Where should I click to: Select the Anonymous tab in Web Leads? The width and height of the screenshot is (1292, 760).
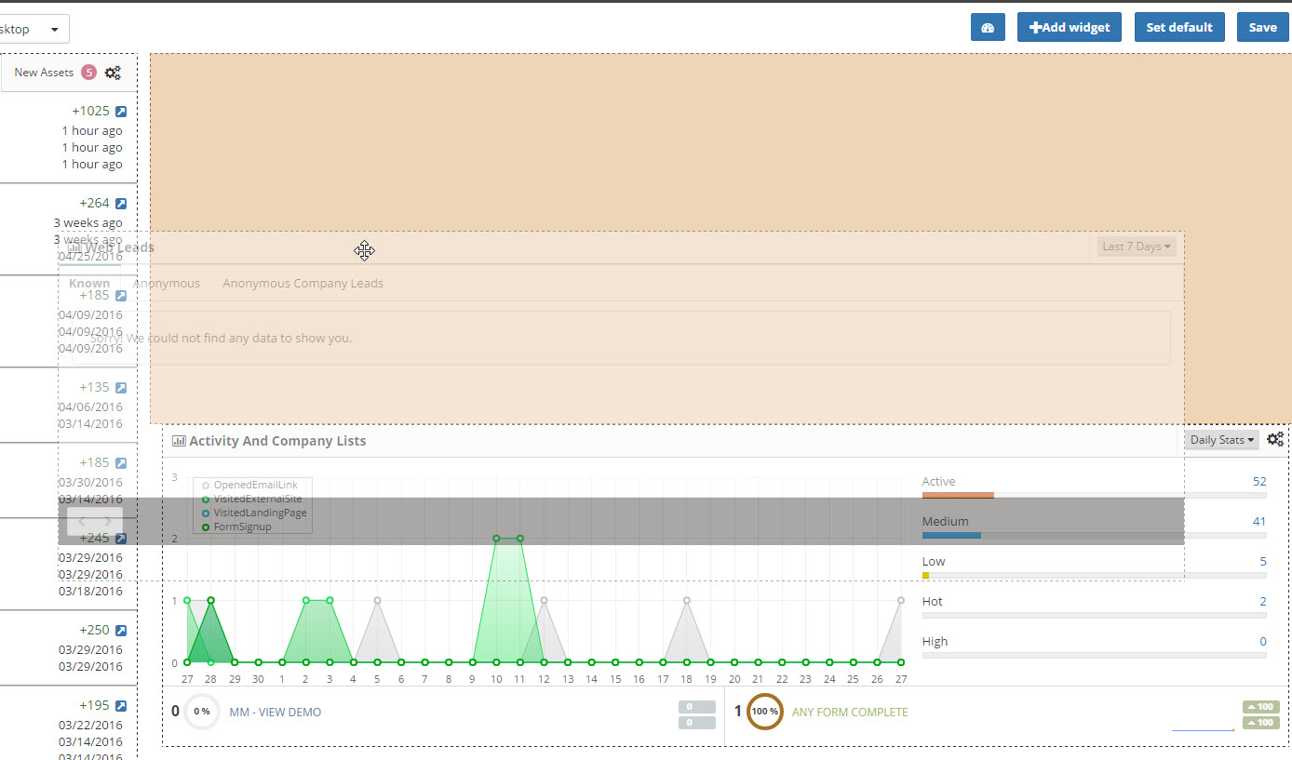[167, 284]
